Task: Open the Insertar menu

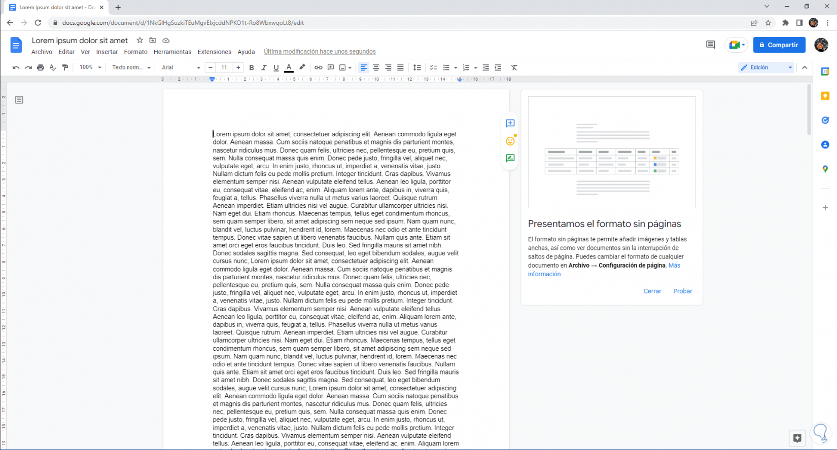Action: pyautogui.click(x=107, y=52)
